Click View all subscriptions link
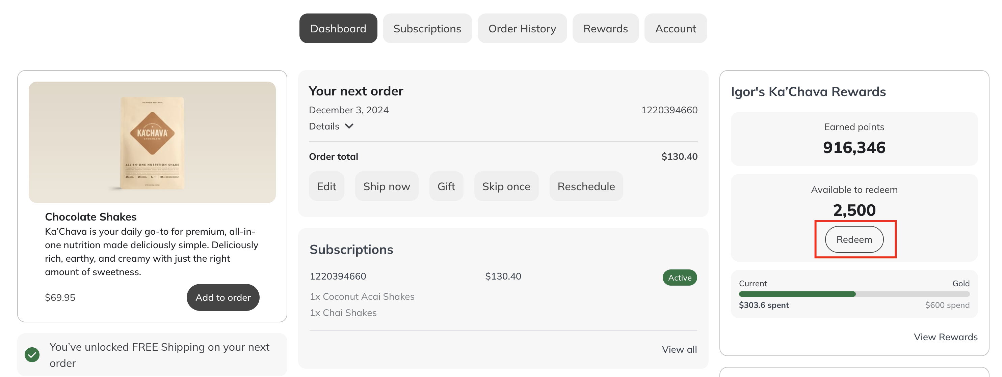 pyautogui.click(x=679, y=349)
